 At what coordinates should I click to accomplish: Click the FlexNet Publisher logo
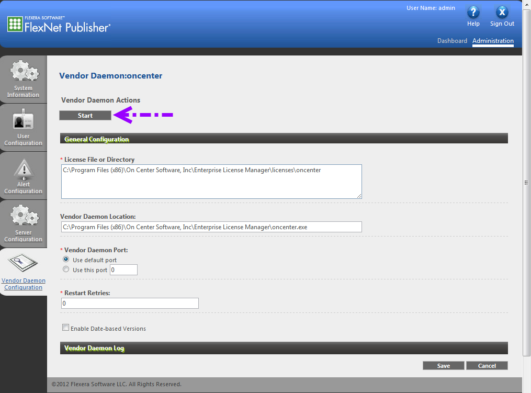[x=59, y=24]
